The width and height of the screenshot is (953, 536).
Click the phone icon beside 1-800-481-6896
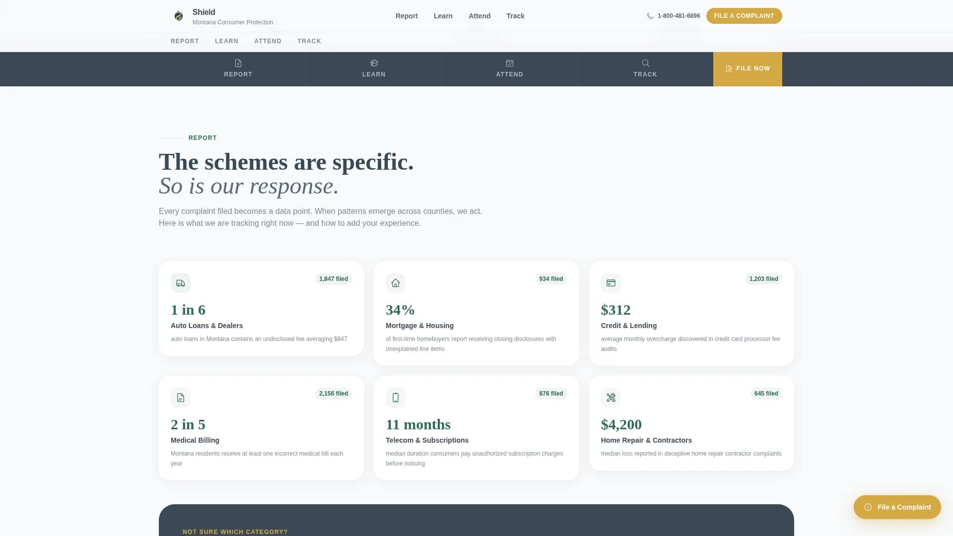tap(650, 16)
